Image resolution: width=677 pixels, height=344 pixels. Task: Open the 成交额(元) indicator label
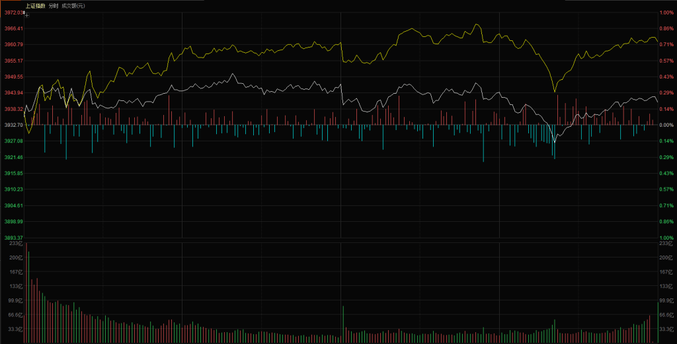pos(73,5)
